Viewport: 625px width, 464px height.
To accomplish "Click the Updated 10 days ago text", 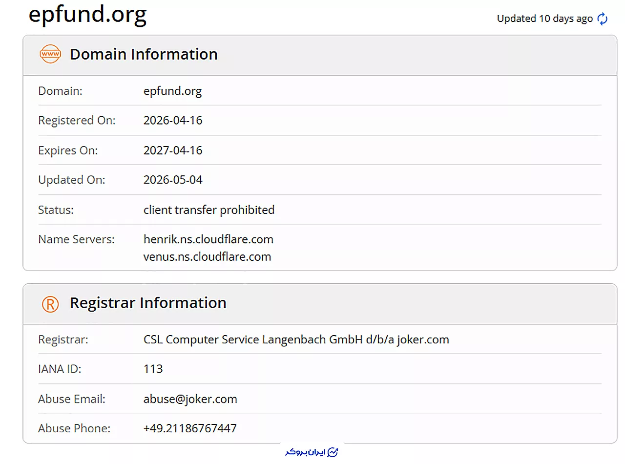I will 545,19.
